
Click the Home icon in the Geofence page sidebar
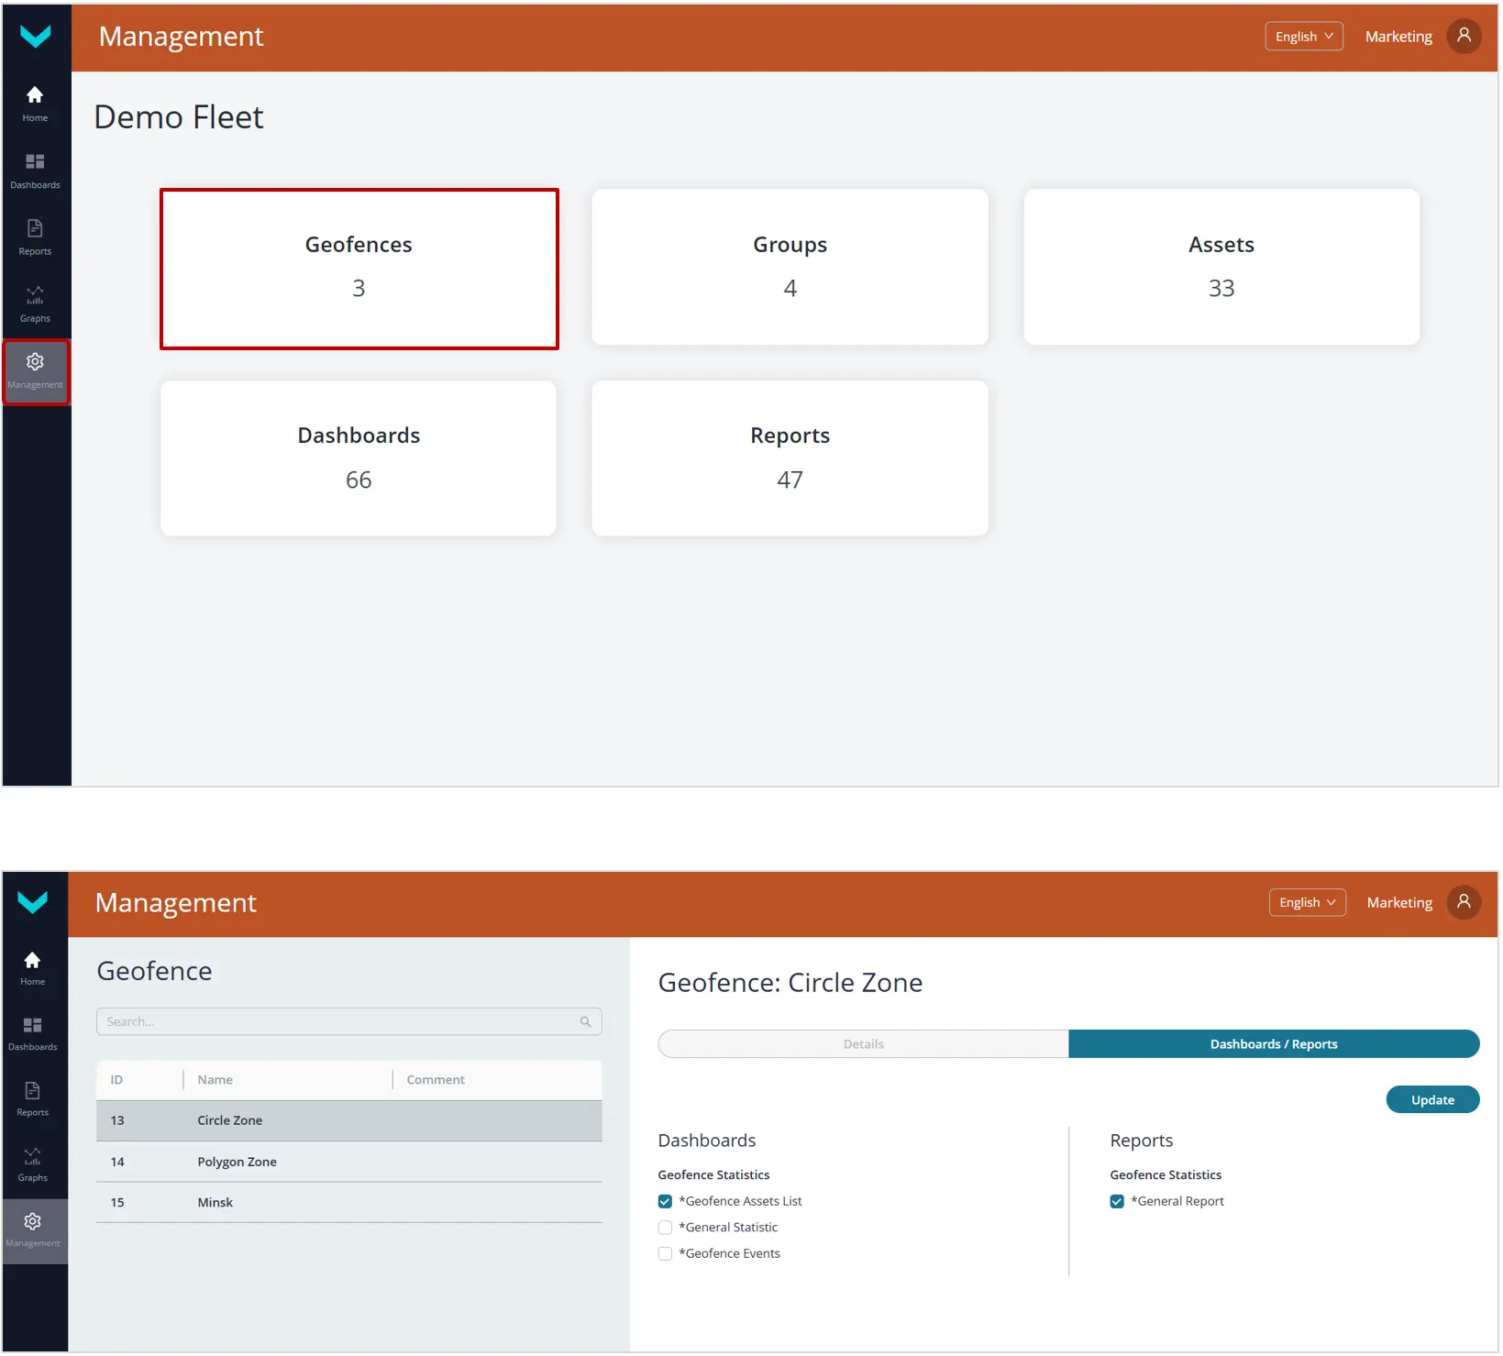[32, 961]
